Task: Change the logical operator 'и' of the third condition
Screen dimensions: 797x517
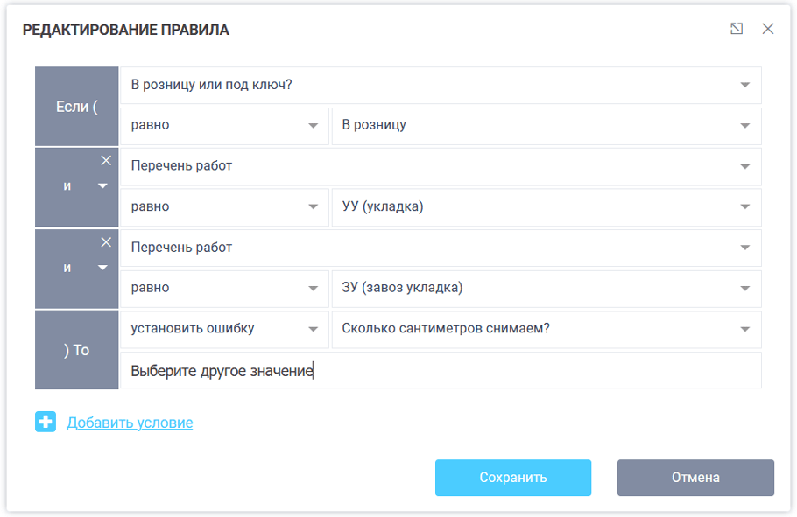Action: 102,268
